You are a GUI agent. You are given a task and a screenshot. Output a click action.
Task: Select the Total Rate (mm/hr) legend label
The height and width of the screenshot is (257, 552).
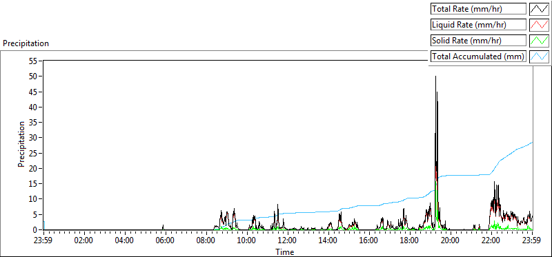(x=478, y=9)
